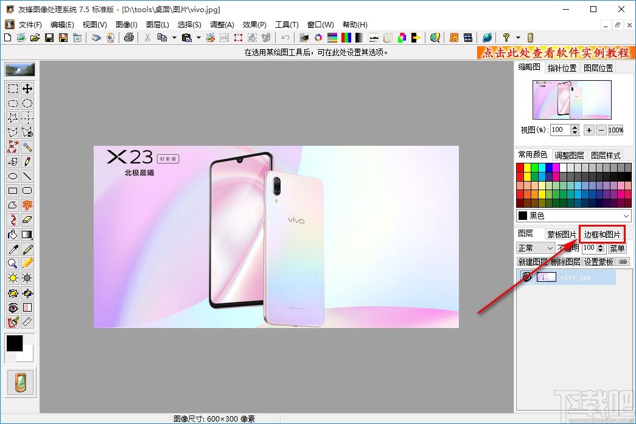Select the paint bucket fill tool
This screenshot has width=636, height=424.
click(x=13, y=234)
